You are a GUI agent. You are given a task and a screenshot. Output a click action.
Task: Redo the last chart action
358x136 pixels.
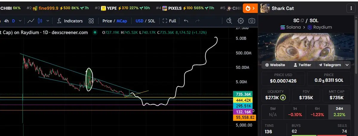(197, 21)
